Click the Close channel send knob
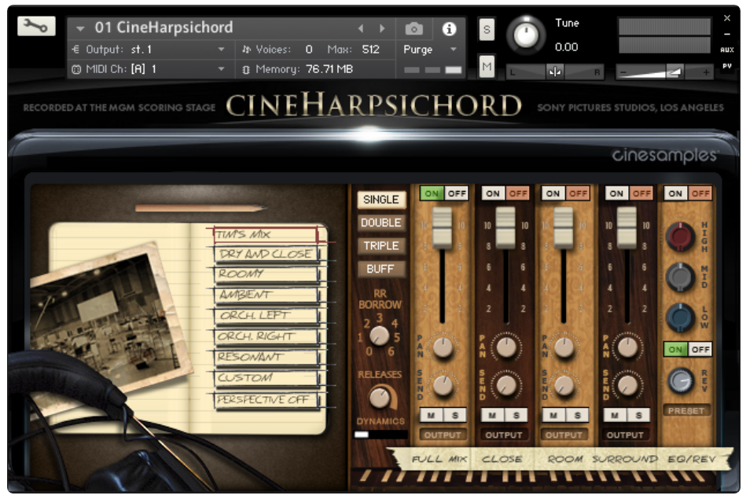 (x=506, y=385)
